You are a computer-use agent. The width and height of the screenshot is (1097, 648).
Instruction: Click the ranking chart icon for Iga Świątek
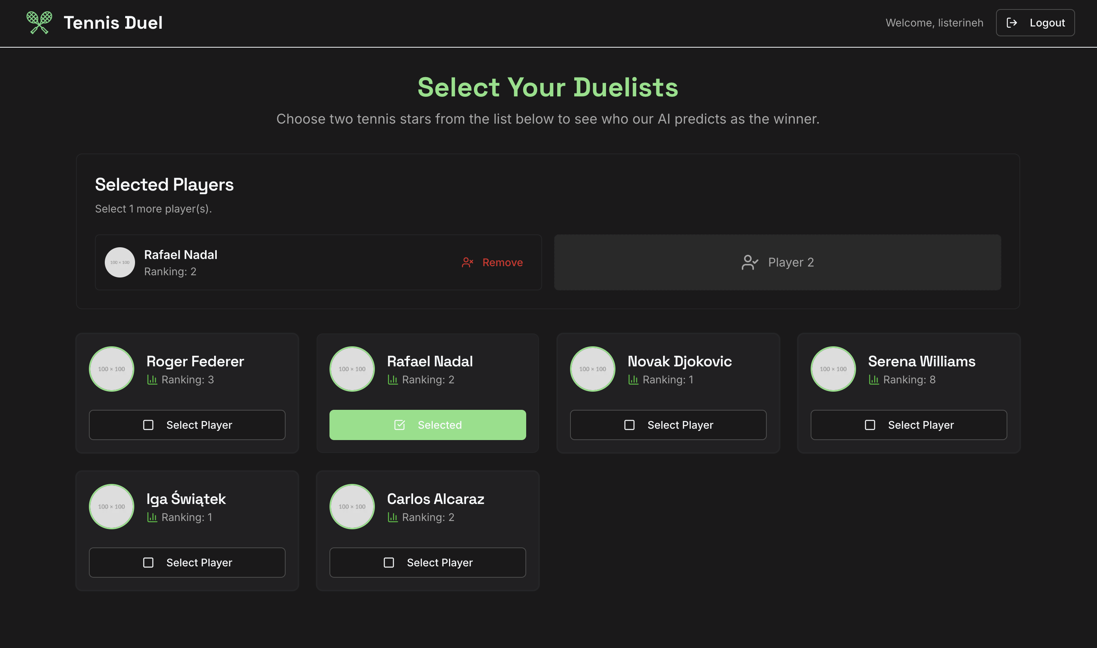pyautogui.click(x=152, y=517)
